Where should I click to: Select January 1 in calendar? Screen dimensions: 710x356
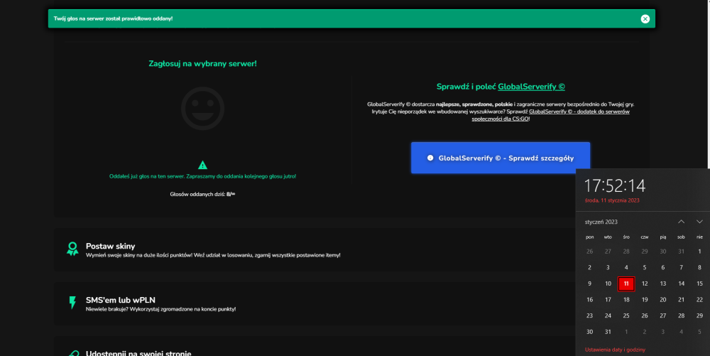click(x=699, y=252)
